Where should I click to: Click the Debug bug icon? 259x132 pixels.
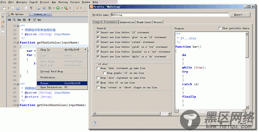point(50,8)
